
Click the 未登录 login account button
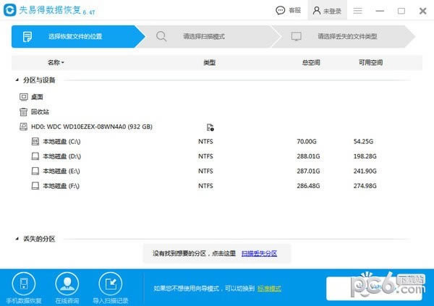(326, 11)
